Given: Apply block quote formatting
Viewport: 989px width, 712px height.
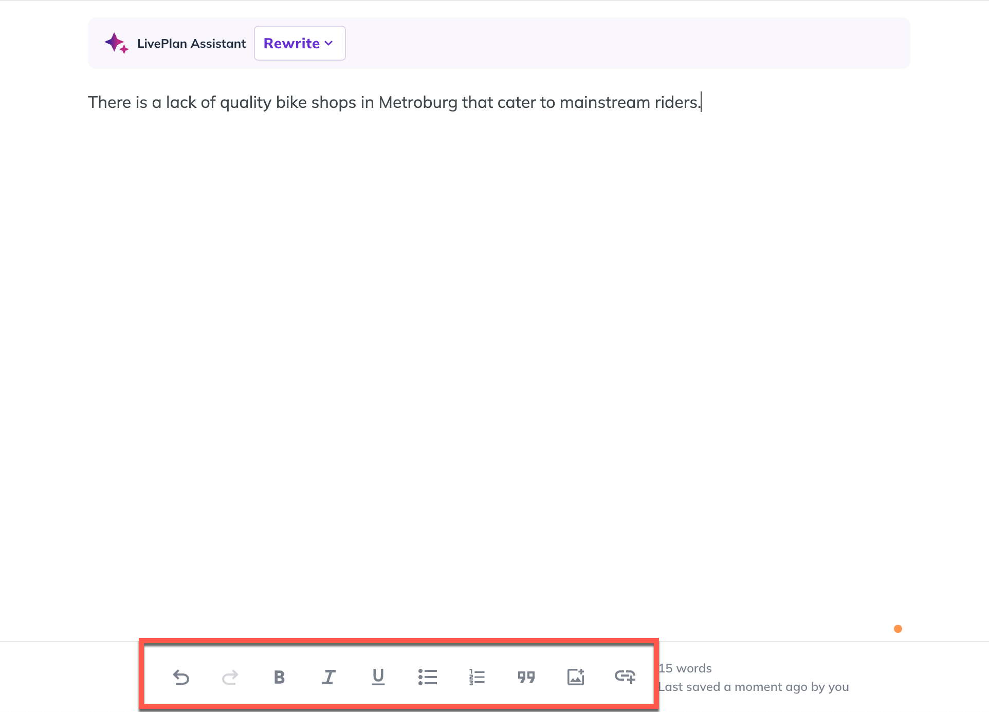Looking at the screenshot, I should click(526, 677).
